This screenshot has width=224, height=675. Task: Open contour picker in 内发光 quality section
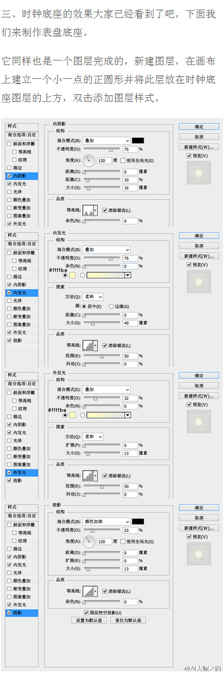click(x=90, y=346)
